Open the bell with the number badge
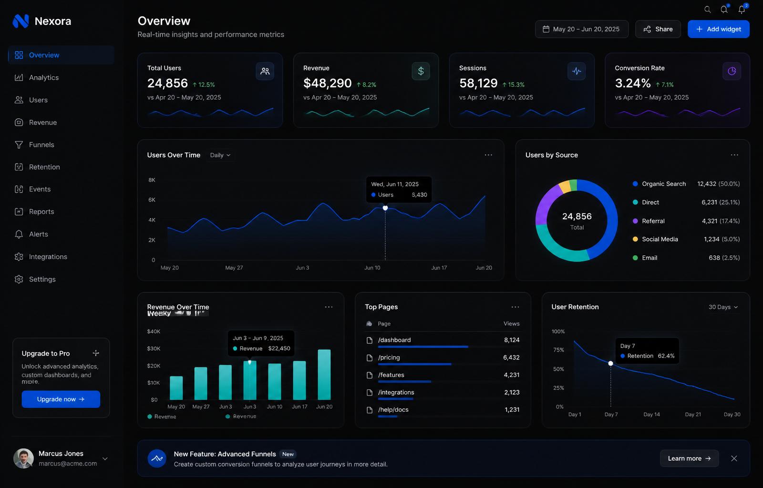This screenshot has width=763, height=488. pyautogui.click(x=742, y=9)
